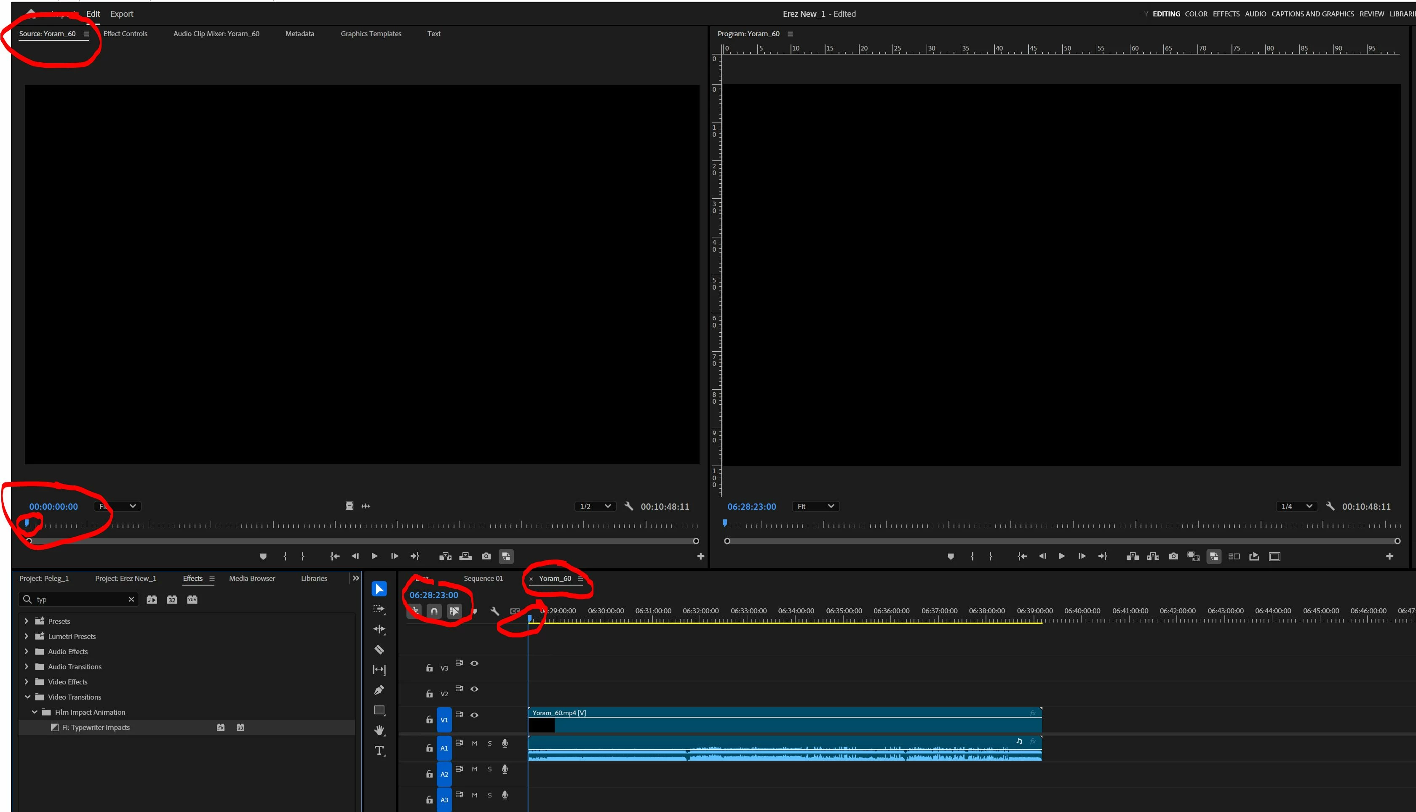Select the Hand tool
Viewport: 1416px width, 812px height.
379,730
